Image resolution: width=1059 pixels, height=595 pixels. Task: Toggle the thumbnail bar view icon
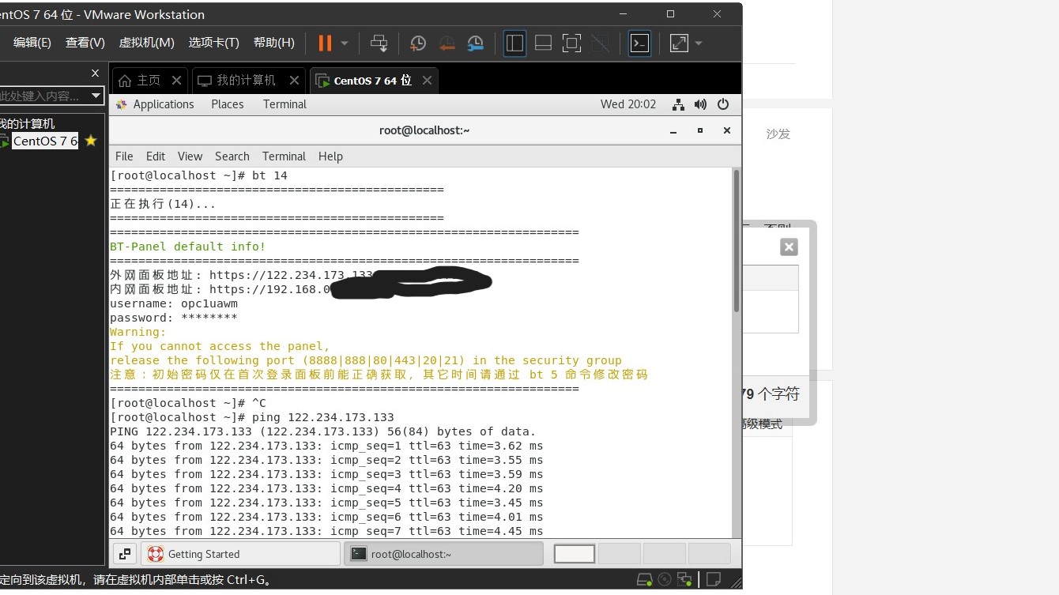pyautogui.click(x=543, y=43)
